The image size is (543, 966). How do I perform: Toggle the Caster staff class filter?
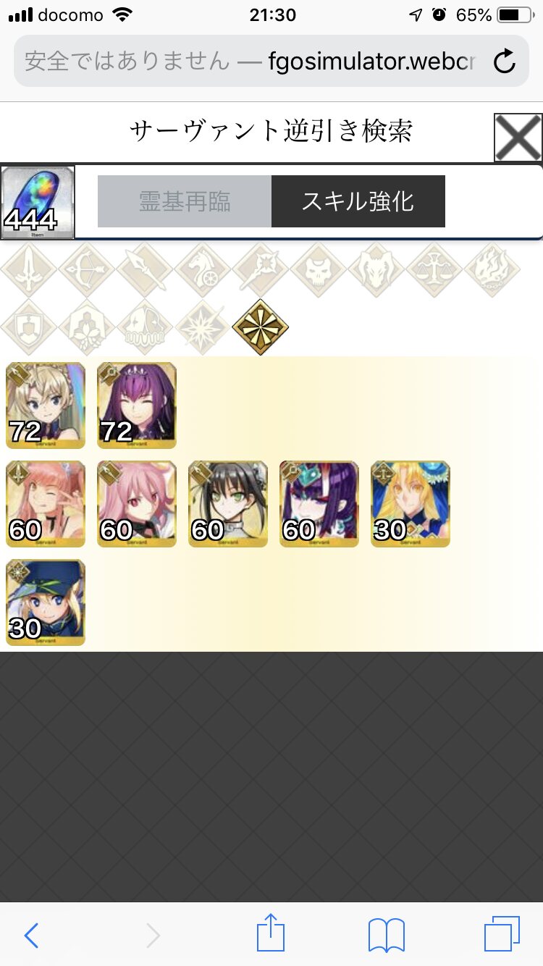pos(261,270)
